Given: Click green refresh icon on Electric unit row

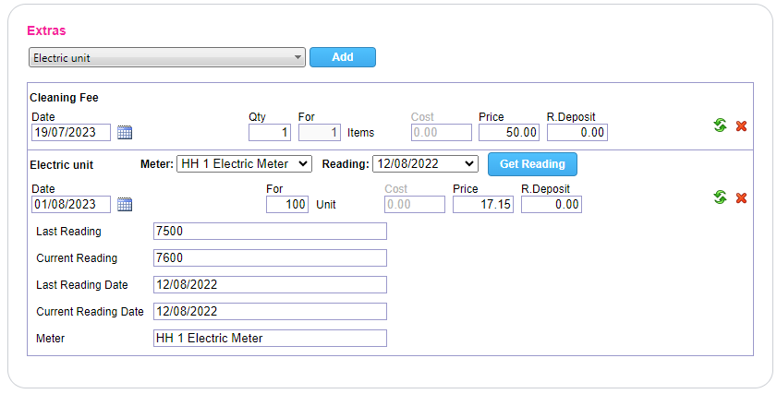Looking at the screenshot, I should coord(720,197).
